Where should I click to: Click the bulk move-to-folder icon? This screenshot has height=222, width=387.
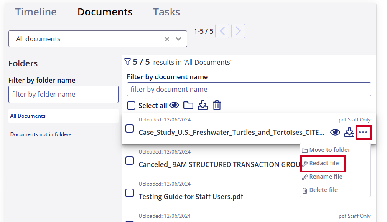pos(188,106)
